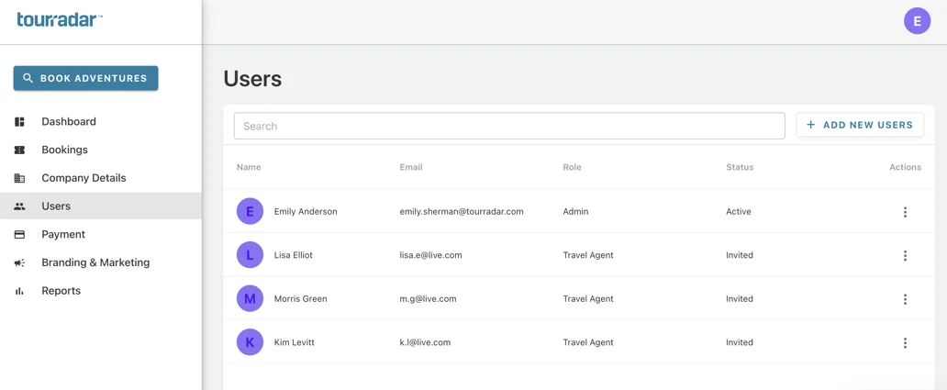Screen dimensions: 947x390
Task: Click the Admin role cell
Action: 575,211
